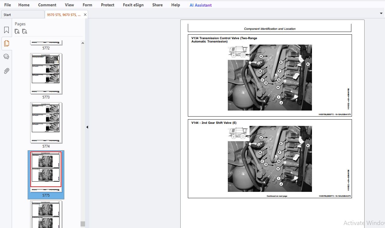Image resolution: width=385 pixels, height=228 pixels.
Task: Click the page label 5774
Action: click(x=46, y=146)
